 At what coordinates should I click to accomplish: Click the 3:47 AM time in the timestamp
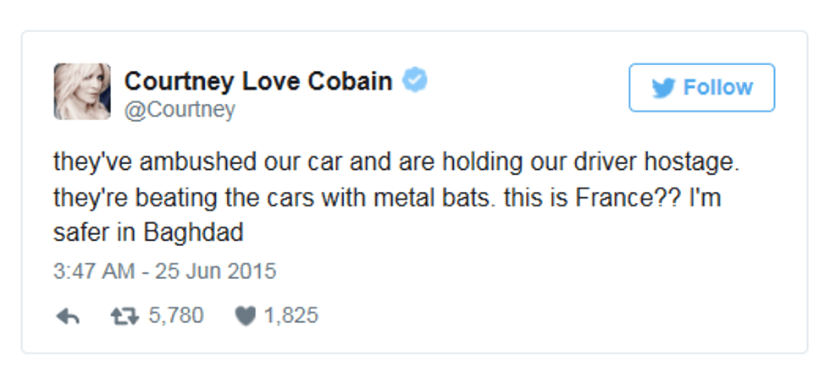click(x=90, y=272)
